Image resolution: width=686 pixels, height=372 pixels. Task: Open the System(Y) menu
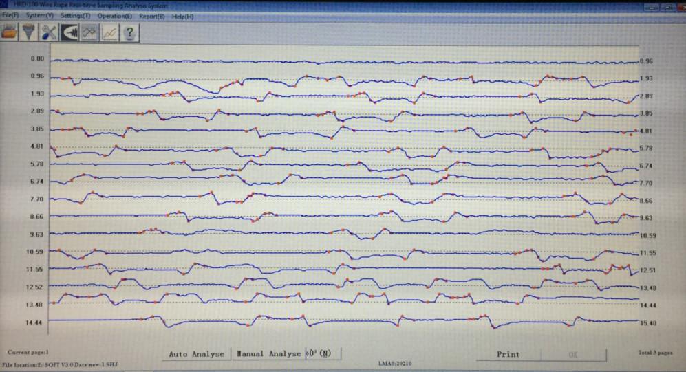coord(40,15)
